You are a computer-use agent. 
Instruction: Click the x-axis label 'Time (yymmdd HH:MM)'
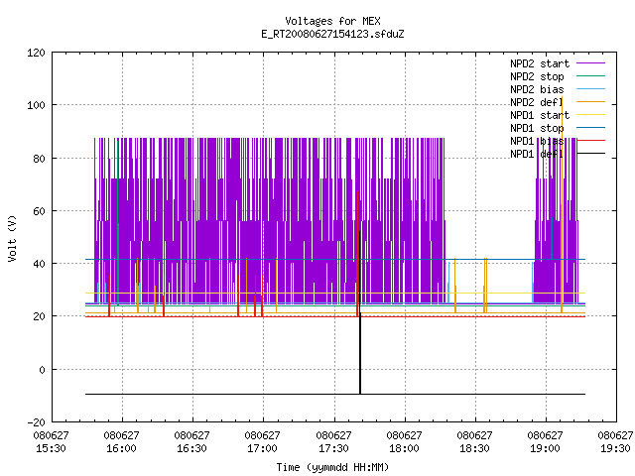(332, 467)
